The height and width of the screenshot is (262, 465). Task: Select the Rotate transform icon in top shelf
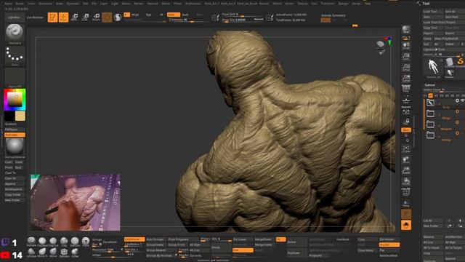(x=96, y=17)
